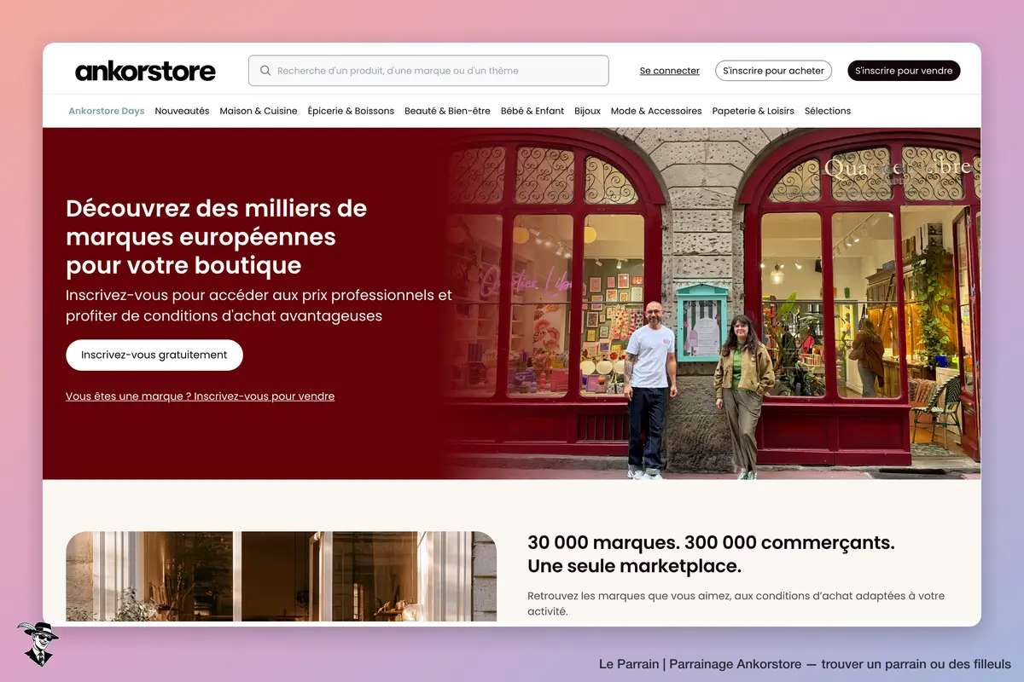
Task: Click 'Inscrivez-vous pour accéder aux prix' subtitle
Action: (x=259, y=305)
